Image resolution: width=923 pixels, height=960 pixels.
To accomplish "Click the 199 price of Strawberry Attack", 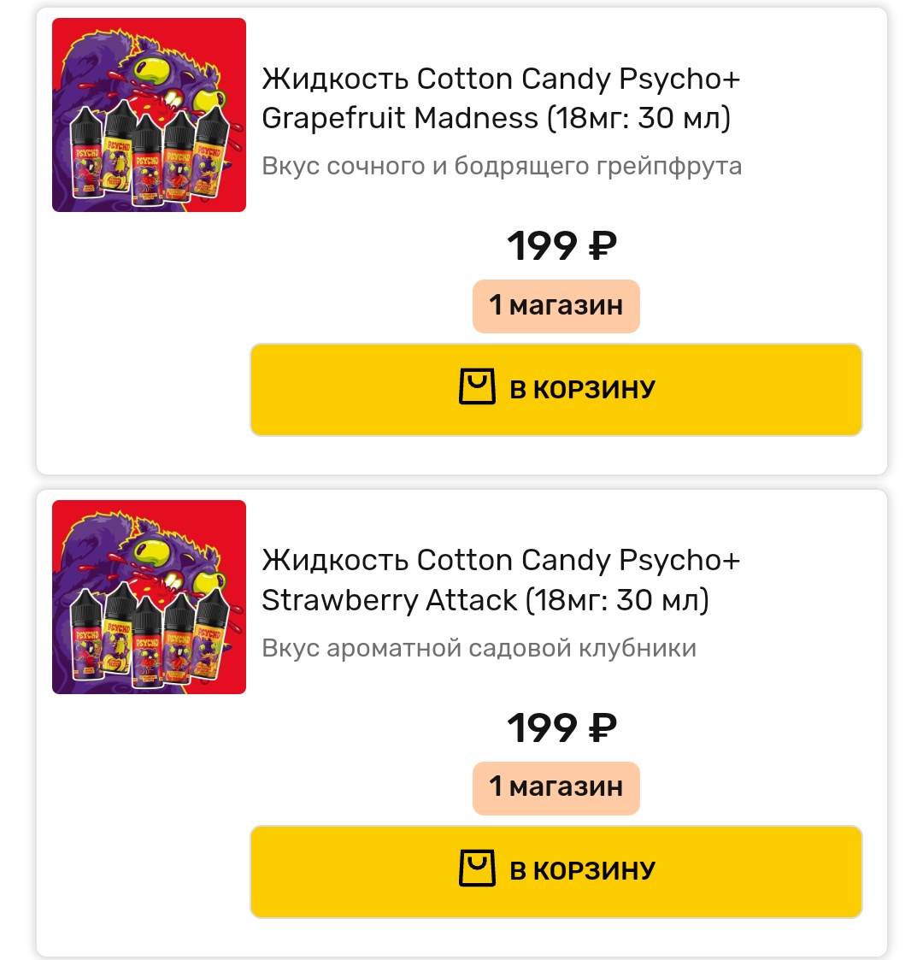I will click(x=542, y=728).
